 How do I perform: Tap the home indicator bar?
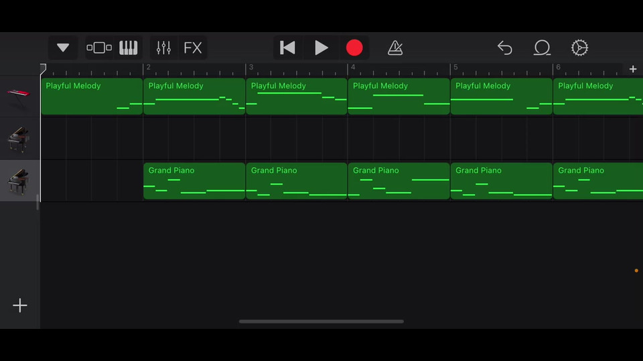pyautogui.click(x=321, y=322)
